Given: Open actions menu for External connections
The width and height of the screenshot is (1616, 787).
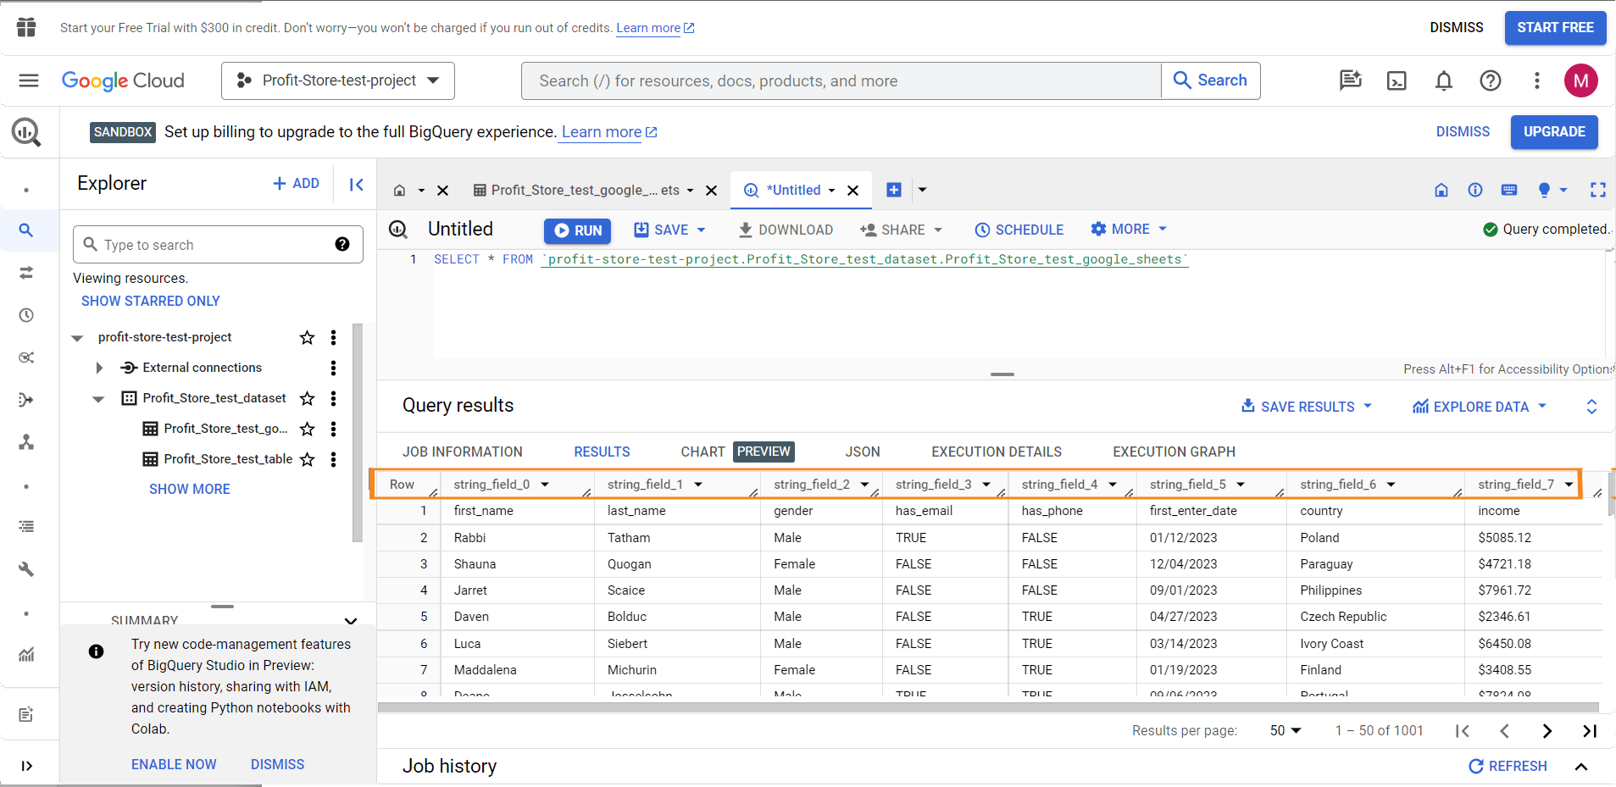Looking at the screenshot, I should (333, 368).
